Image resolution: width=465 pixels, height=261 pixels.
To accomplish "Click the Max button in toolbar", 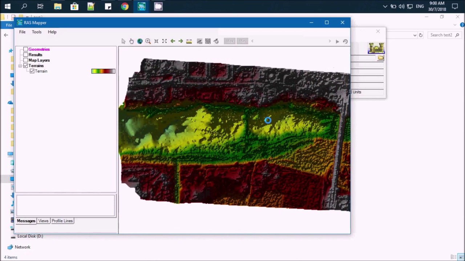I will pos(230,41).
